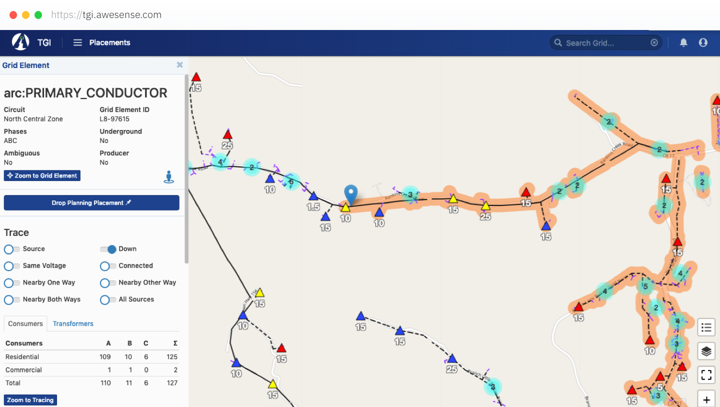
Task: Open the user account icon
Action: tap(703, 42)
